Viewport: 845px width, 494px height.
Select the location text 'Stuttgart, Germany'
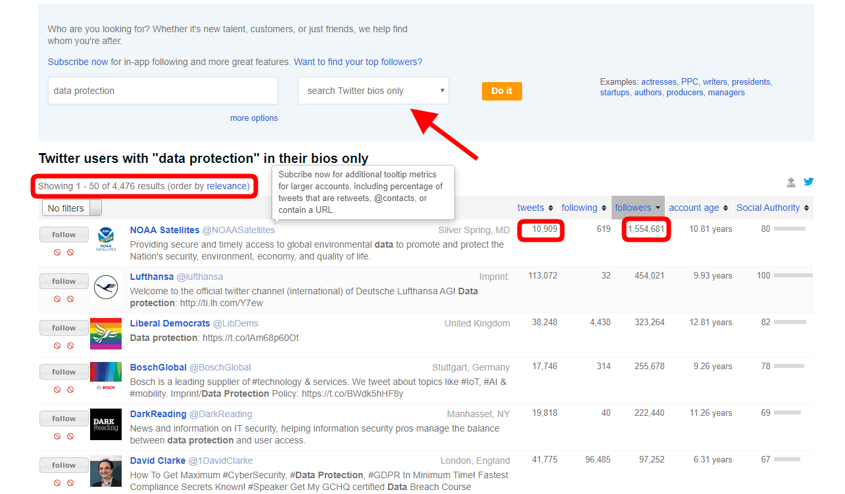[471, 367]
